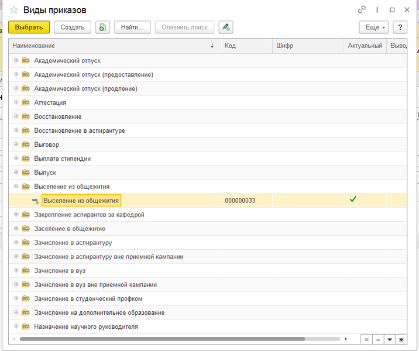Select Заселение в общежитие row text
Image resolution: width=419 pixels, height=351 pixels.
[70, 229]
